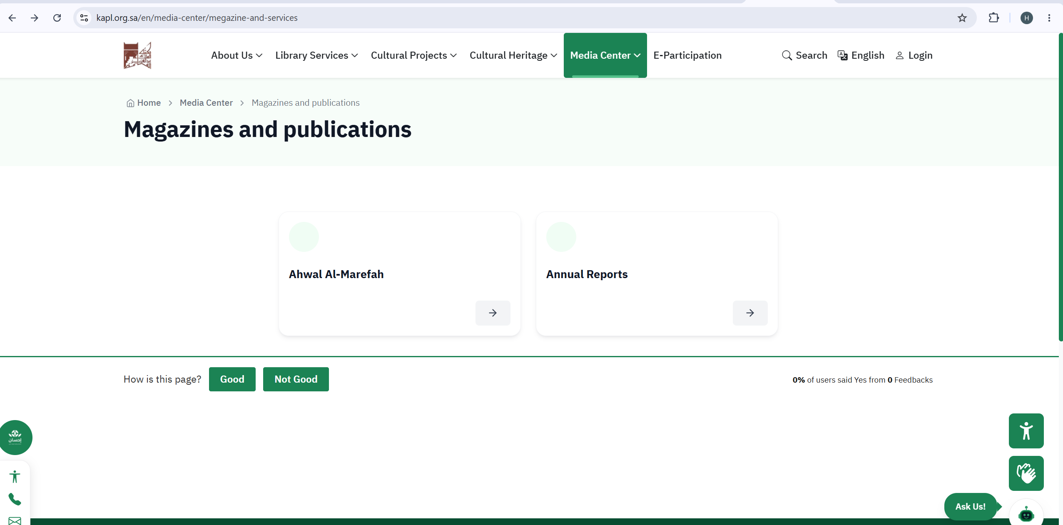Click the Home breadcrumb icon
Viewport: 1063px width, 525px height.
pos(130,103)
